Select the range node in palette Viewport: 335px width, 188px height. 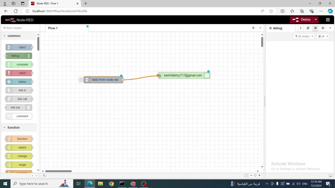pyautogui.click(x=19, y=165)
